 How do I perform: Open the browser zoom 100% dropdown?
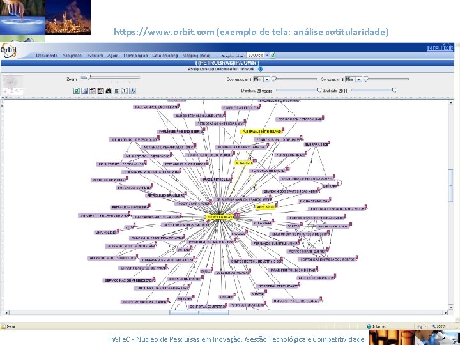click(x=450, y=326)
